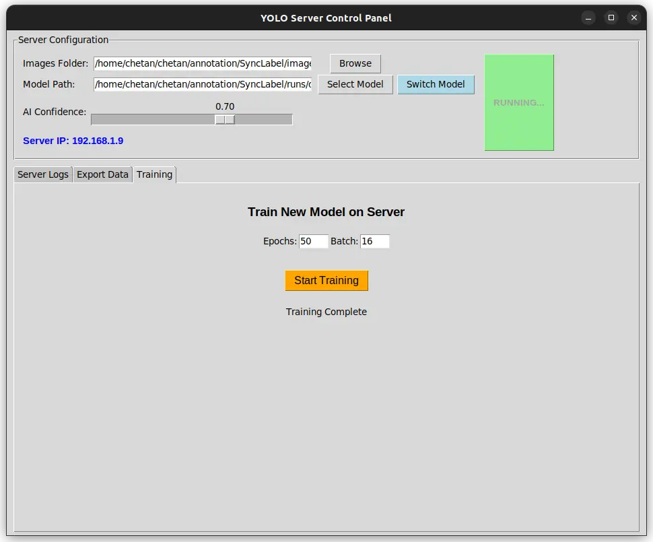Click the Training Complete status message
This screenshot has width=653, height=542.
[326, 312]
